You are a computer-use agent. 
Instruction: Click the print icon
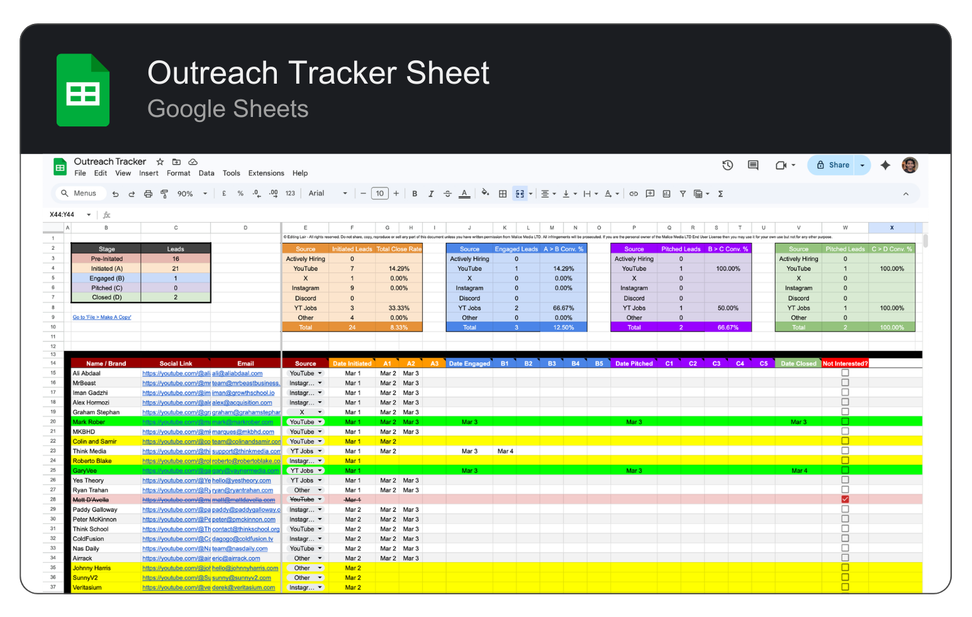(148, 194)
